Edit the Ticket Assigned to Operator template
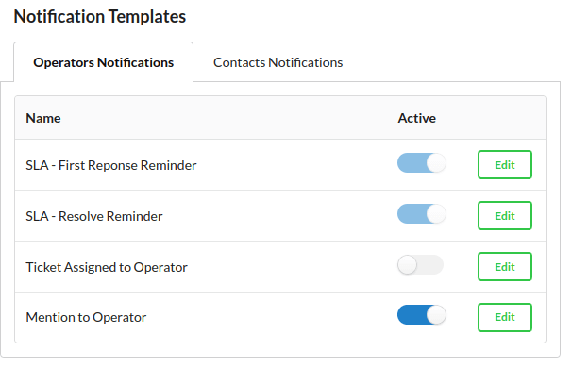Screen dimensions: 572x368 click(x=505, y=267)
